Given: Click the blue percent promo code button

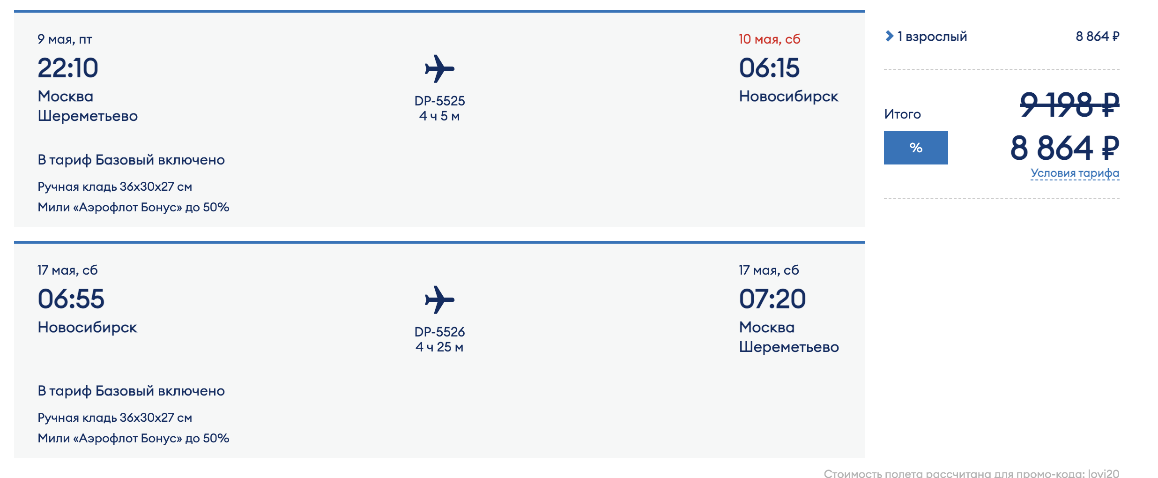Looking at the screenshot, I should point(916,148).
